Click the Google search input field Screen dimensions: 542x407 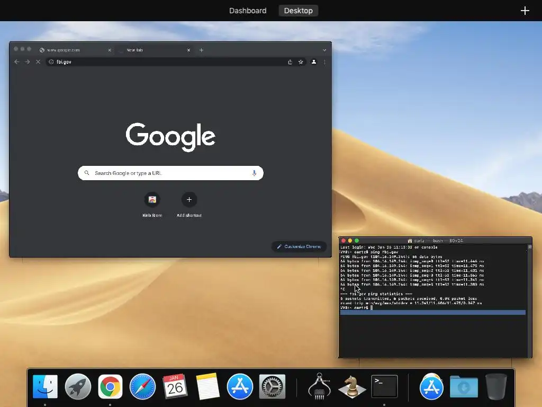point(170,173)
